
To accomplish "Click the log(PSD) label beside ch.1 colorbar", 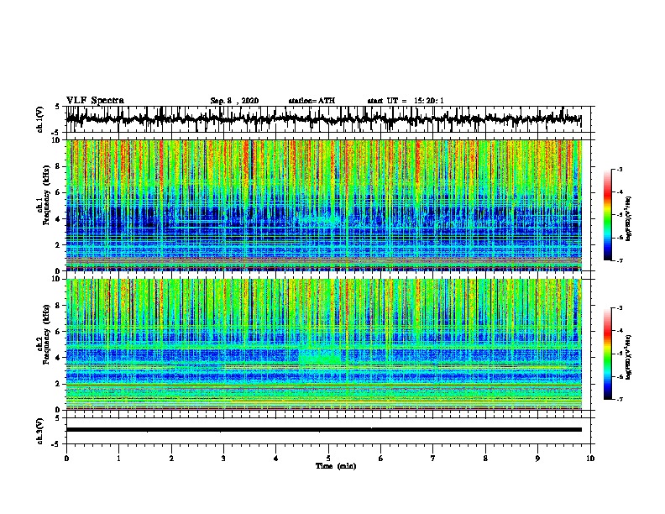I will click(x=628, y=218).
